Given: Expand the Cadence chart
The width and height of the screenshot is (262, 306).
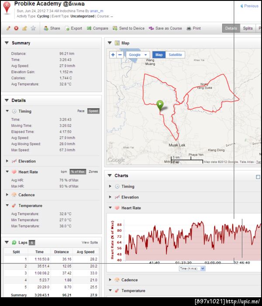Looking at the screenshot, I should click(110, 280).
